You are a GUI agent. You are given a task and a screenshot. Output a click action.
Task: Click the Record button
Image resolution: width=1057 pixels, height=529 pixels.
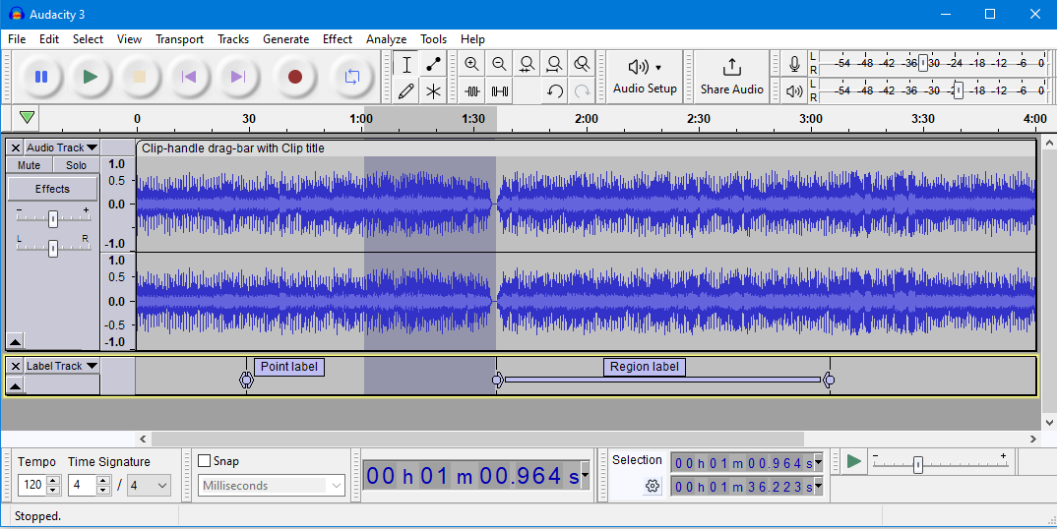pyautogui.click(x=294, y=77)
